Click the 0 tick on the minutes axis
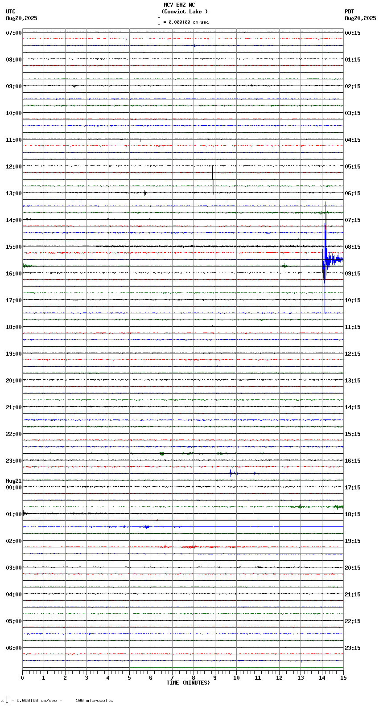The image size is (379, 706). pos(22,678)
